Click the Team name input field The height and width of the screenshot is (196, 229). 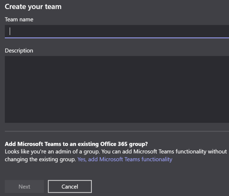(117, 31)
